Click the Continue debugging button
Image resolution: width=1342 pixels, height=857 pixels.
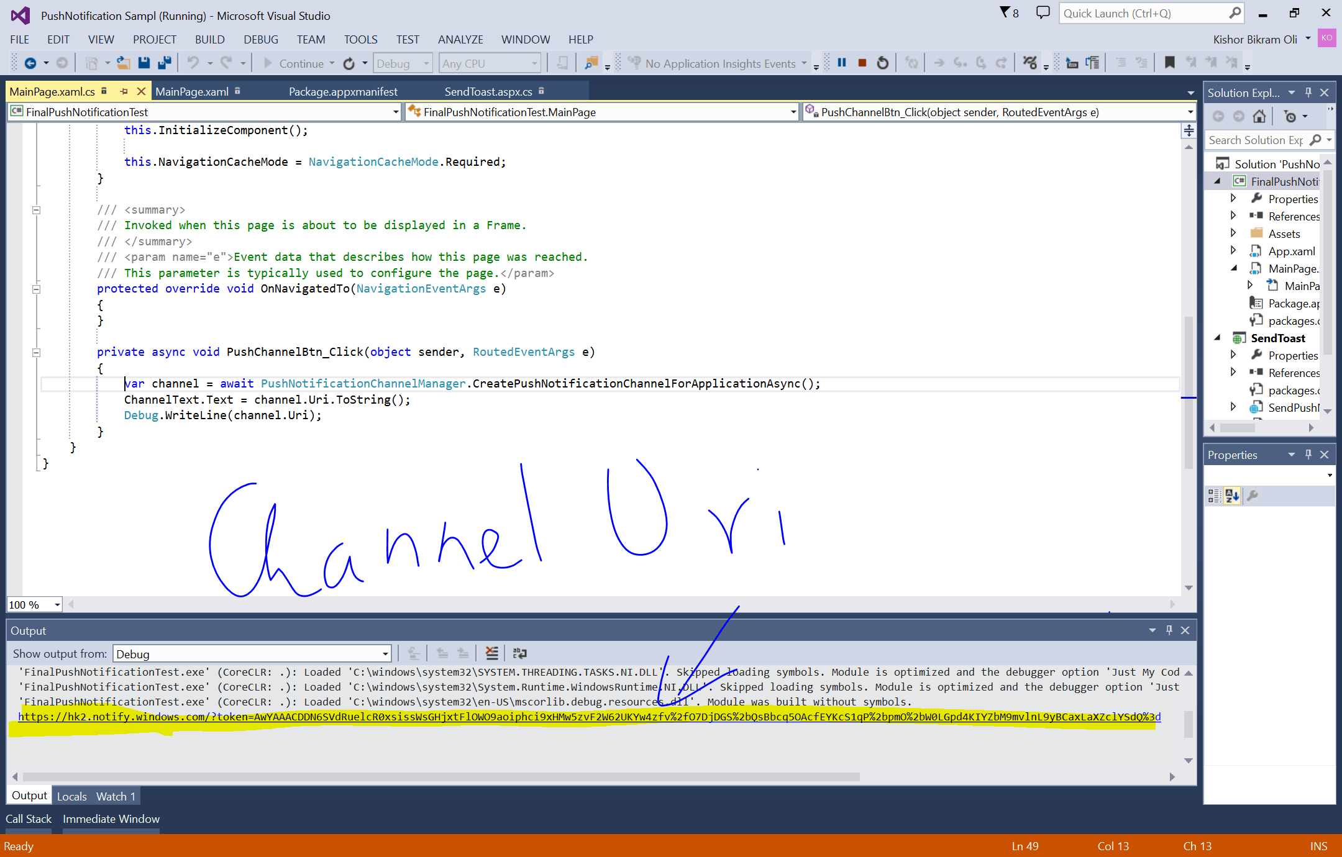294,63
